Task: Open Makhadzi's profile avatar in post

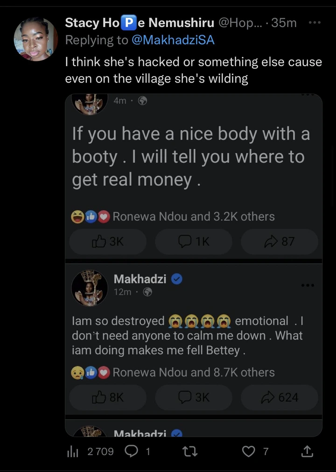Action: (x=90, y=288)
